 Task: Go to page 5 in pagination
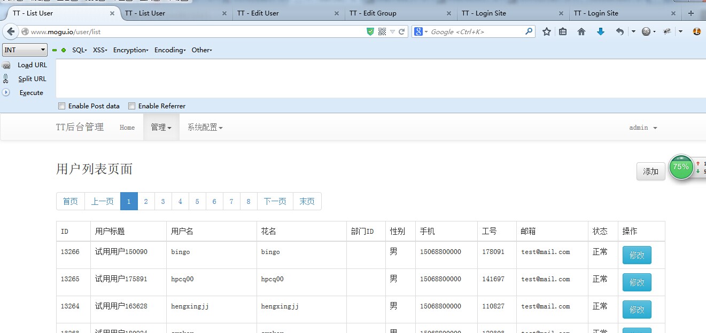pos(197,201)
